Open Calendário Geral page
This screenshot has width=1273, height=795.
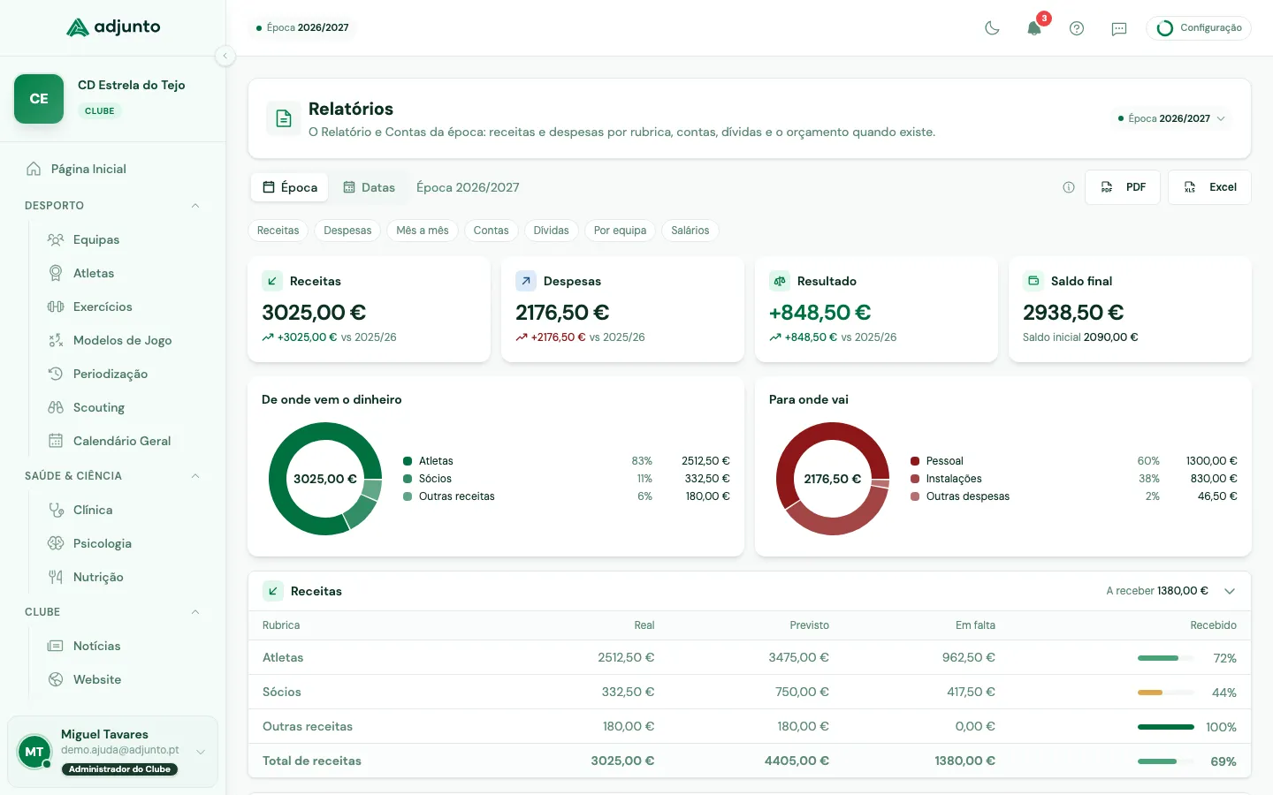click(124, 441)
